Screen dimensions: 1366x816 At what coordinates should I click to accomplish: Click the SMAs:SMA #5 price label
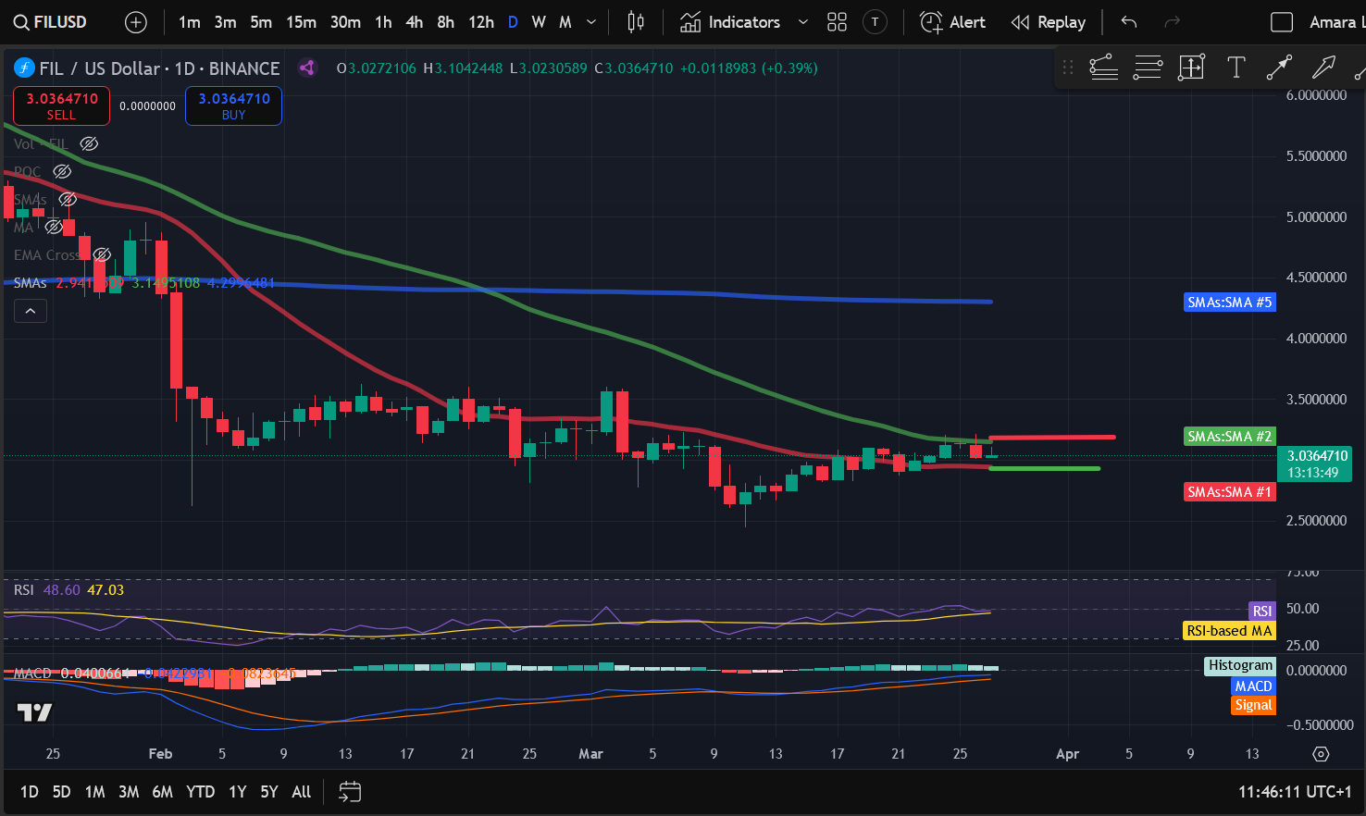(x=1230, y=302)
